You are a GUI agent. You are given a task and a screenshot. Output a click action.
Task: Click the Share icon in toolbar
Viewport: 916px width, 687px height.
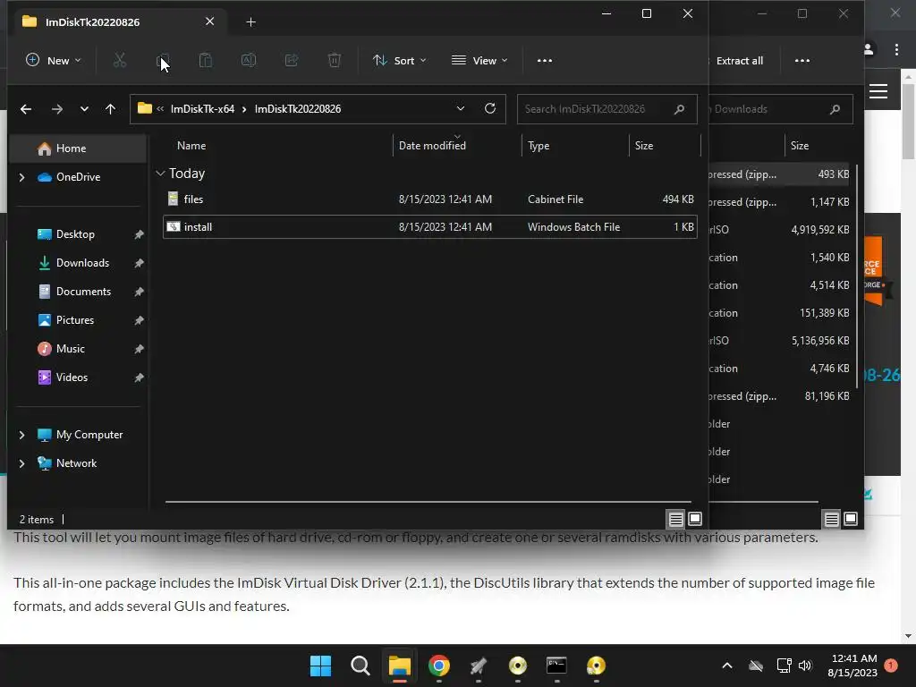[x=292, y=60]
